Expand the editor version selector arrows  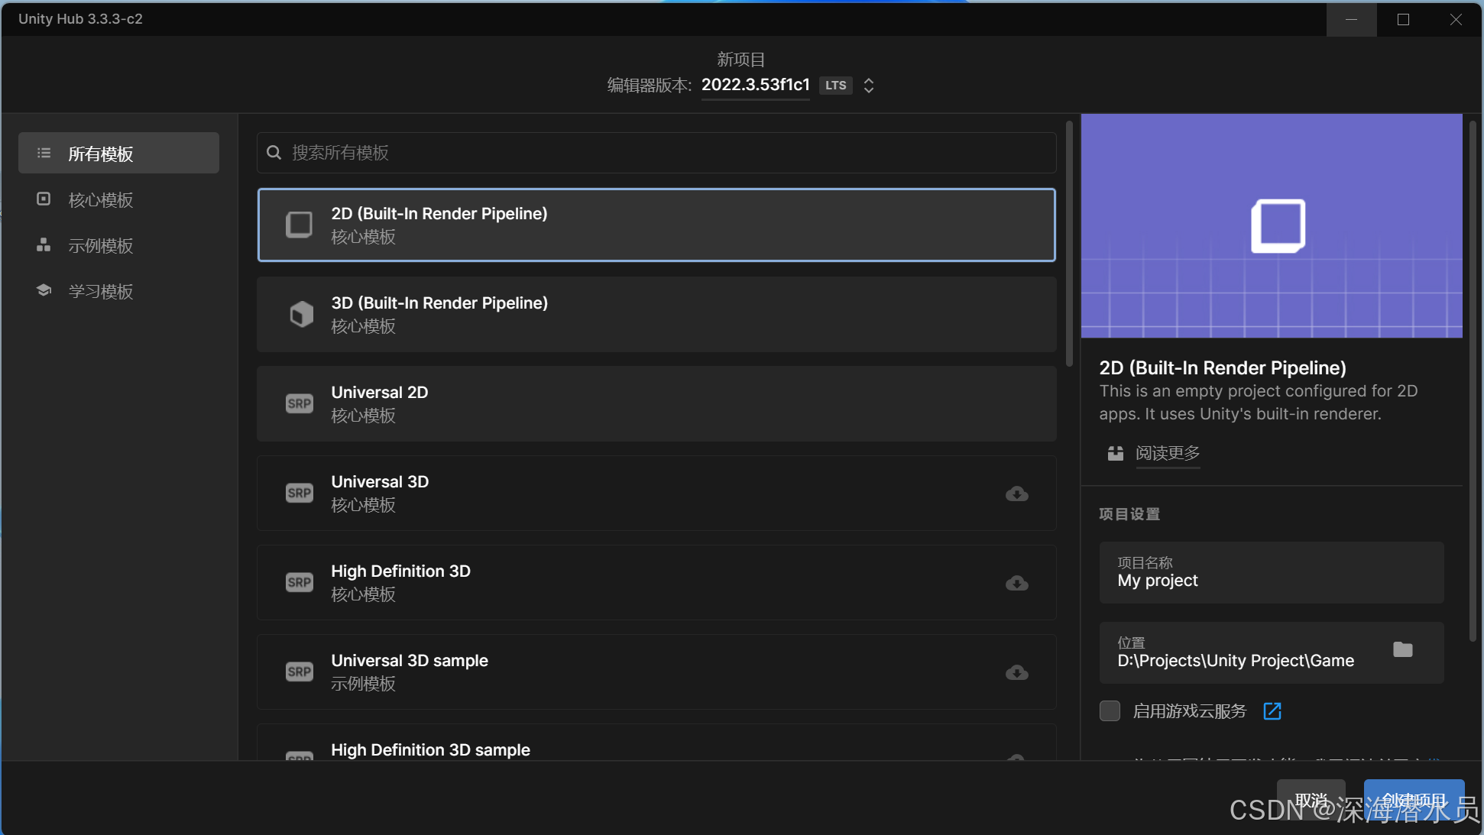click(x=869, y=86)
